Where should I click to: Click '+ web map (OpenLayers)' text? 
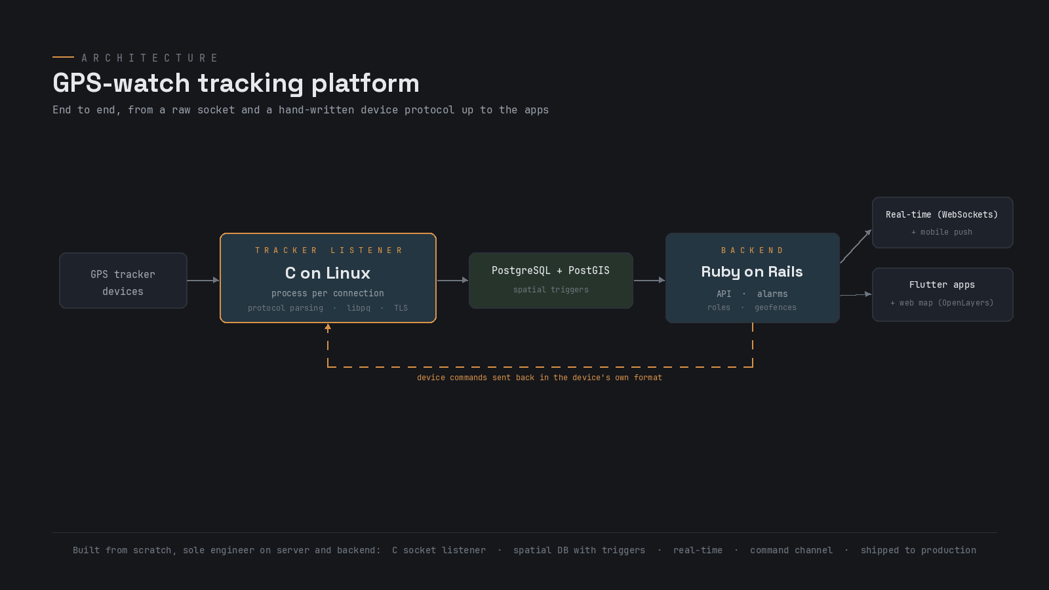pos(941,303)
